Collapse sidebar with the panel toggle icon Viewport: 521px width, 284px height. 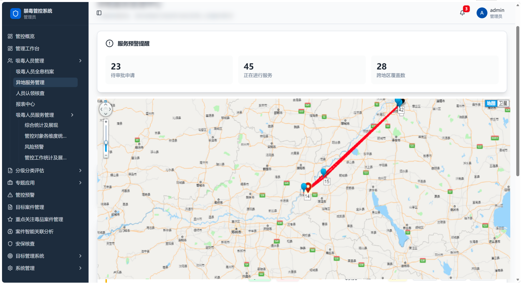coord(99,13)
